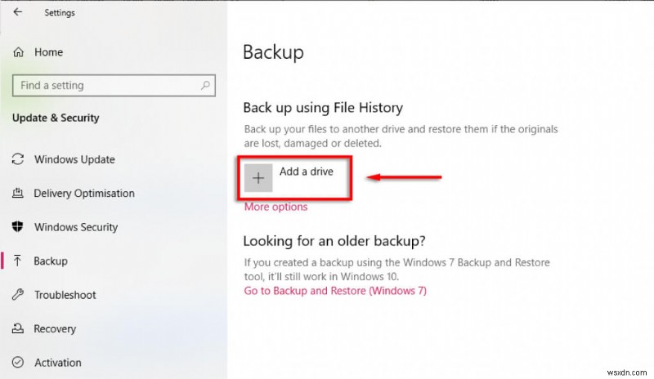
Task: Click the Backup upward arrow icon
Action: 17,261
